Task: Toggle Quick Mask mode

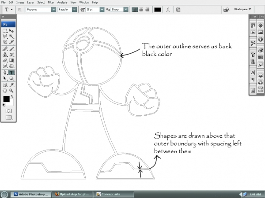Action: 8,111
